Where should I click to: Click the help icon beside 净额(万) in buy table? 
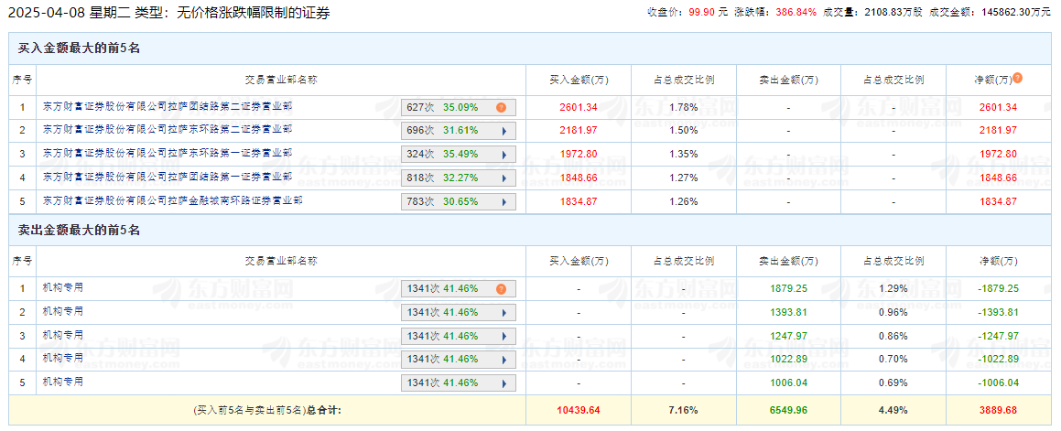pos(1017,79)
